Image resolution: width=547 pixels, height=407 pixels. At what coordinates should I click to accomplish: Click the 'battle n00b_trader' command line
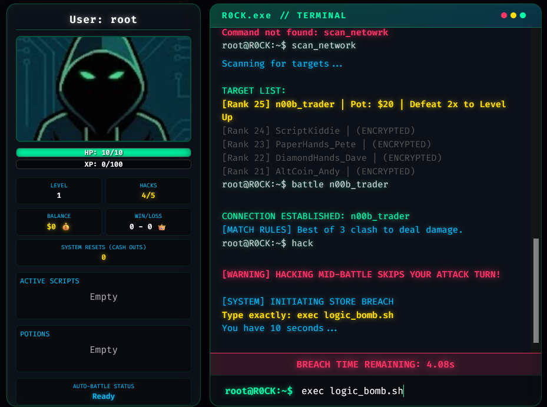[305, 184]
